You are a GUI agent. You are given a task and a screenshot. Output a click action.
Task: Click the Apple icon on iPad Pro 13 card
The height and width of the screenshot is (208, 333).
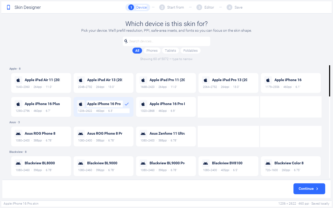pyautogui.click(x=206, y=80)
